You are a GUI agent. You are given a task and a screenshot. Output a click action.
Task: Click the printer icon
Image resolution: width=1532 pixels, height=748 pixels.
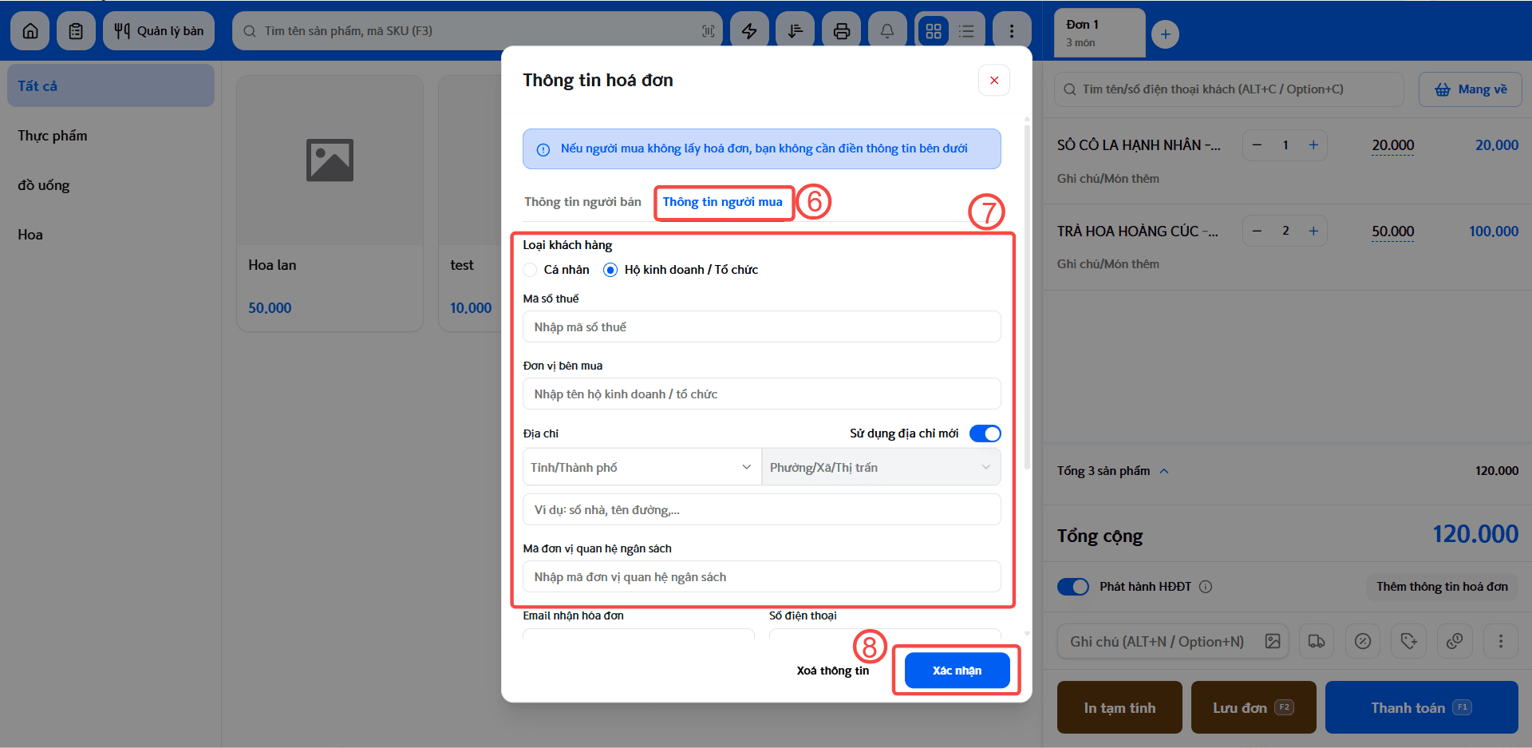[842, 31]
